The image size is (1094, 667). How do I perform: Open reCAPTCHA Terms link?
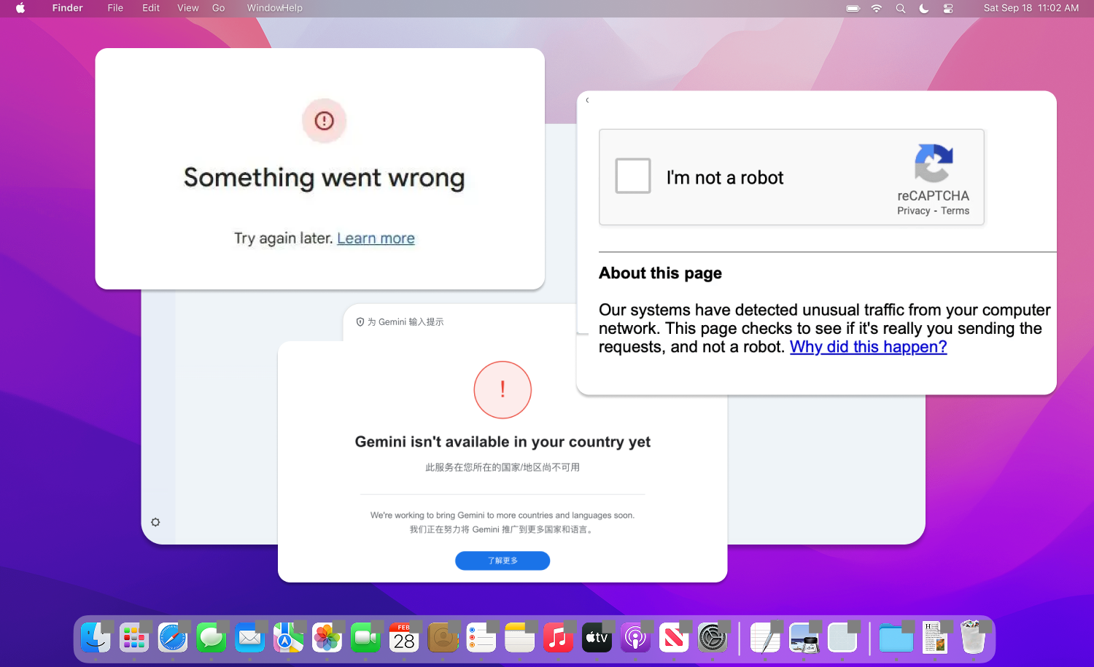click(955, 211)
